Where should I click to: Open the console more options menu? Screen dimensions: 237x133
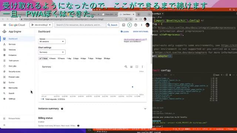point(141,25)
